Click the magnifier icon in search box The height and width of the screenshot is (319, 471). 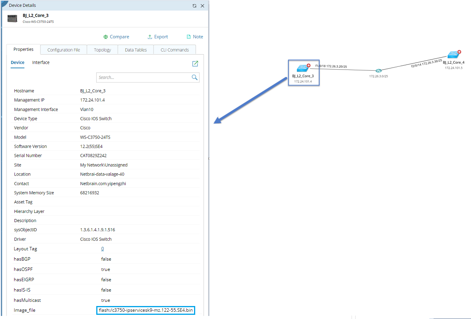pyautogui.click(x=194, y=77)
